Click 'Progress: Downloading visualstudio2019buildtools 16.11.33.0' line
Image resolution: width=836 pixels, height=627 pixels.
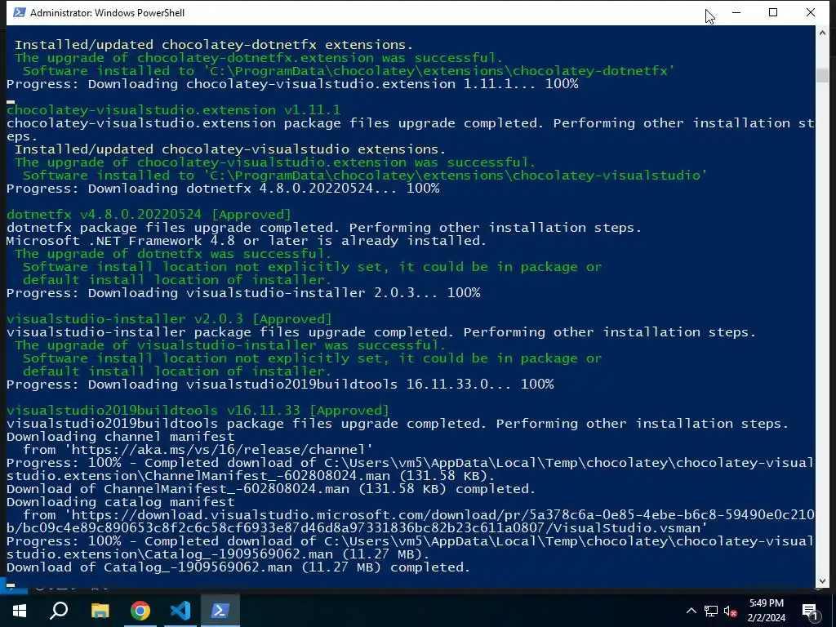pos(280,385)
